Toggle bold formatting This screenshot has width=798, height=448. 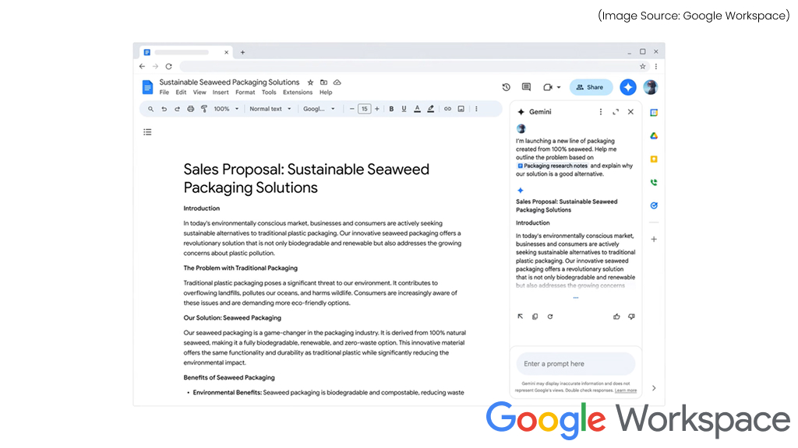click(391, 109)
